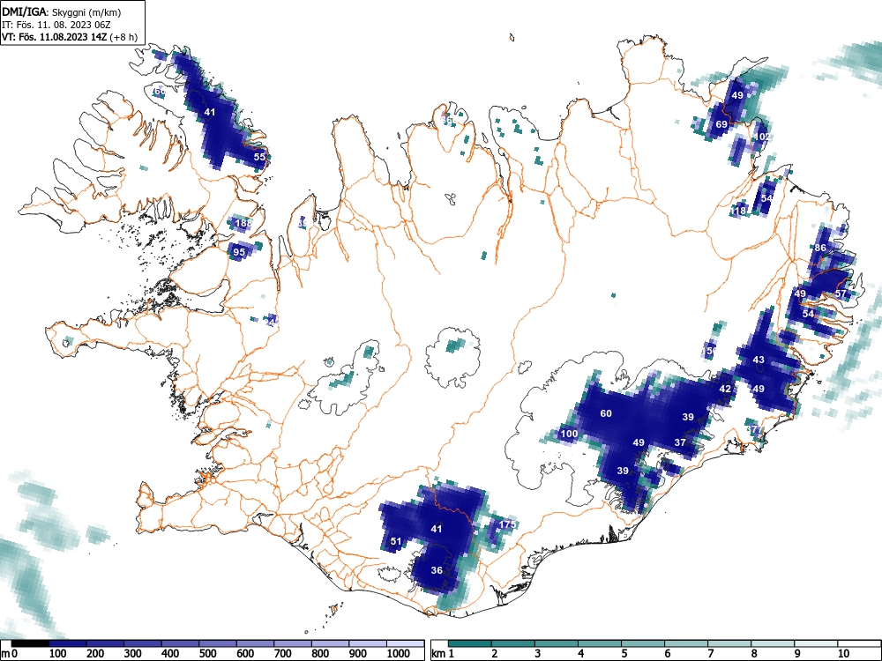The height and width of the screenshot is (661, 882).
Task: Click the 700 label on the metre legend
Action: [283, 653]
